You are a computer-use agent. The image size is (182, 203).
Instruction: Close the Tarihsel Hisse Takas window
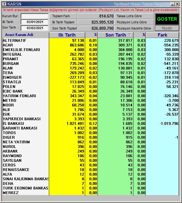177,4
